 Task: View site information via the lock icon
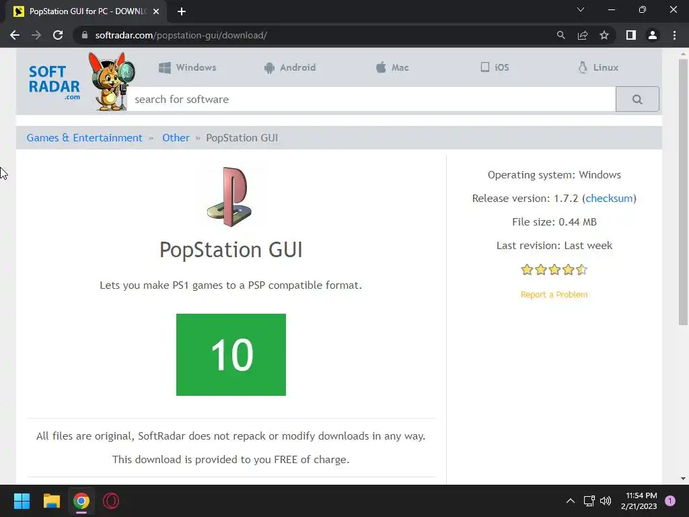pyautogui.click(x=85, y=35)
